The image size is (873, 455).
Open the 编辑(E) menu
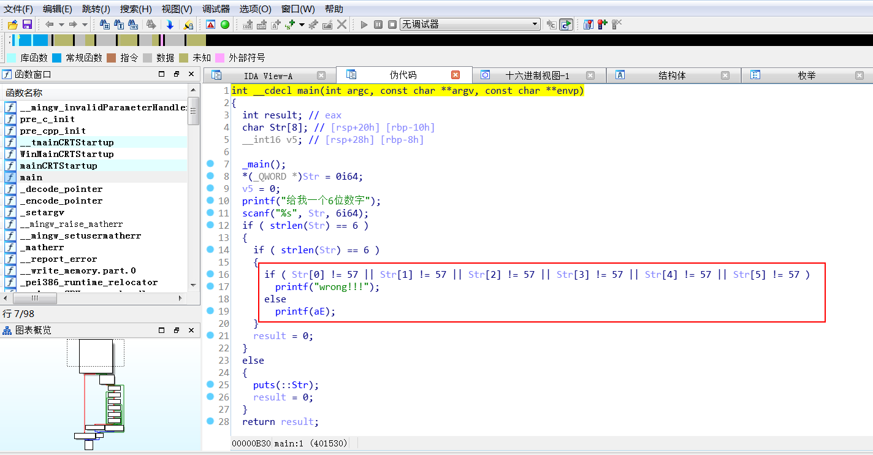tap(58, 9)
